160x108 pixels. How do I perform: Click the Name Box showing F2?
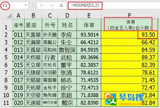click(14, 6)
